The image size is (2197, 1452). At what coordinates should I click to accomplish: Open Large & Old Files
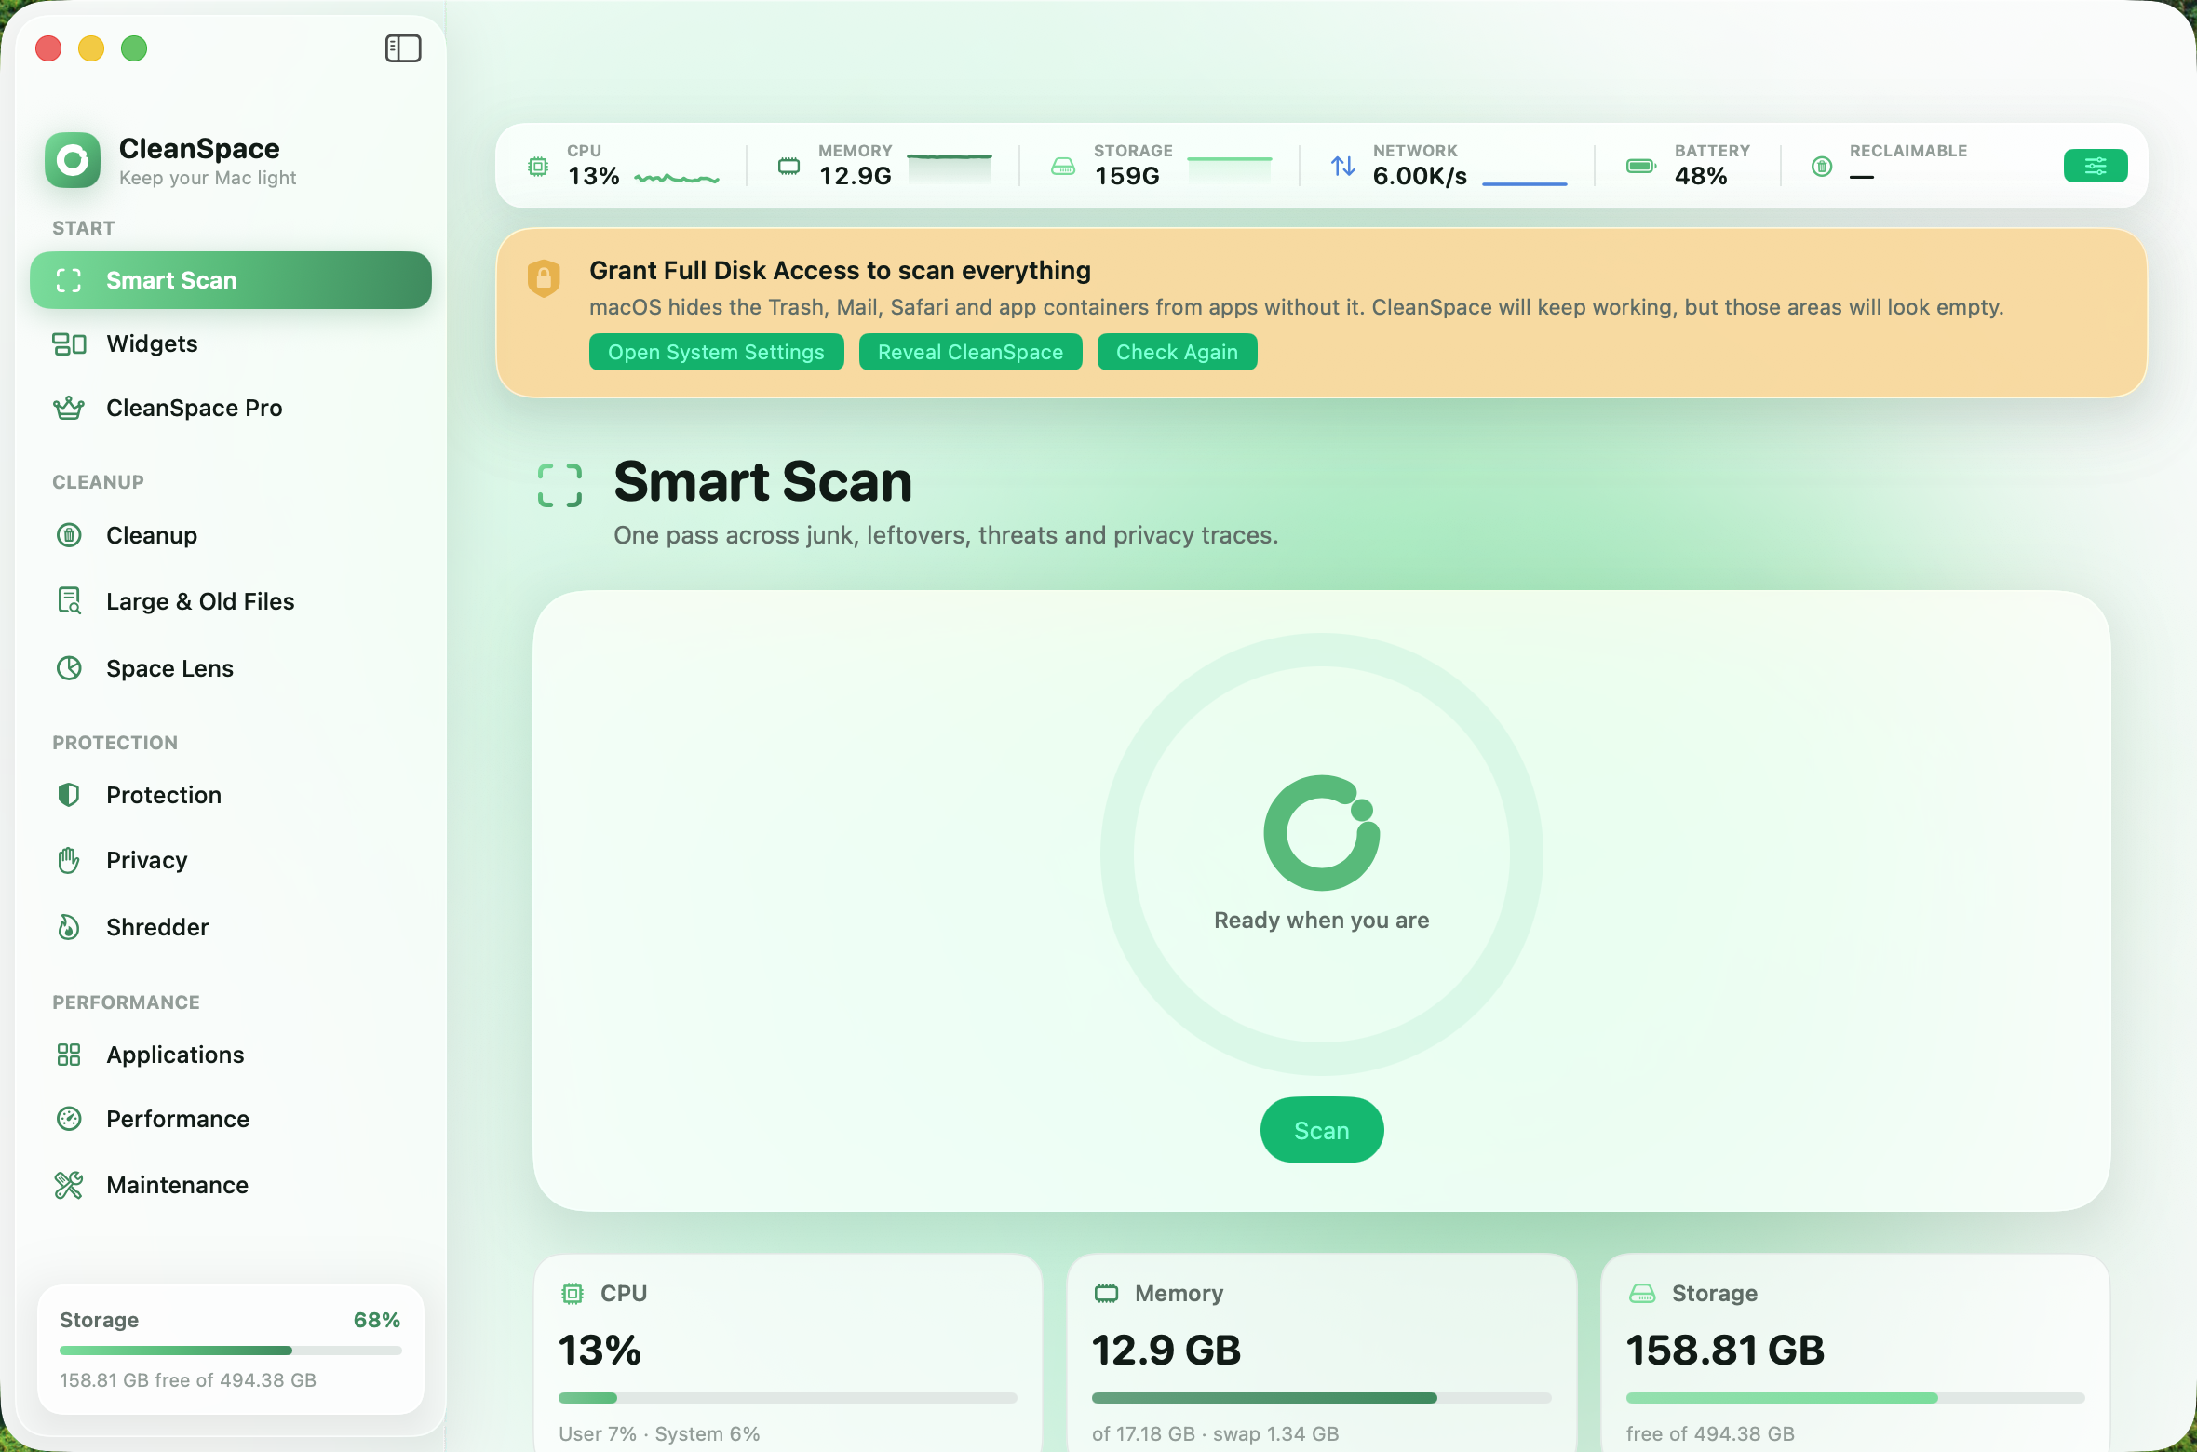(x=231, y=601)
